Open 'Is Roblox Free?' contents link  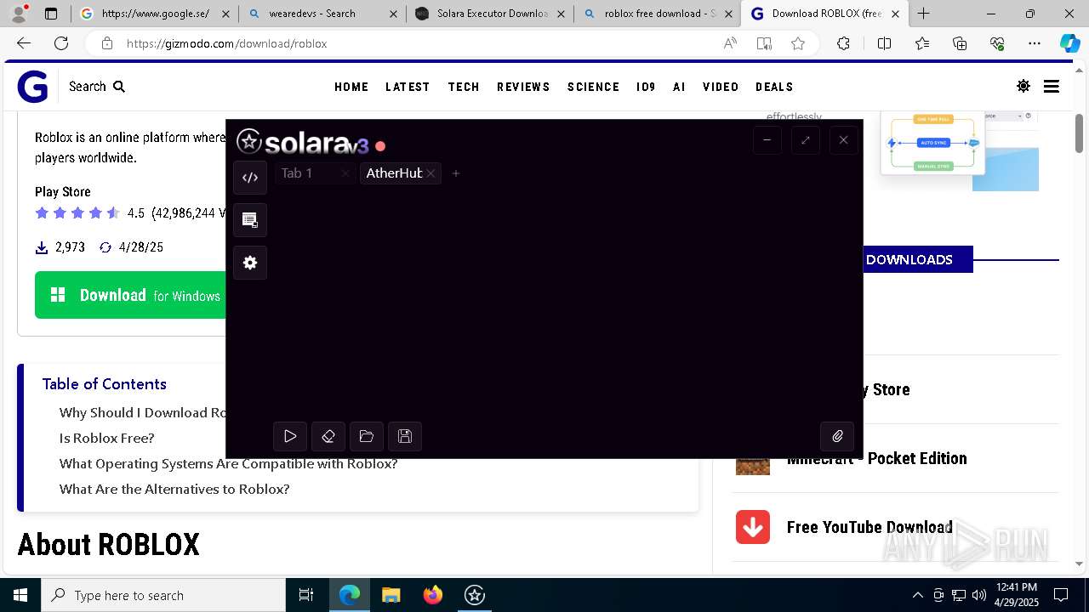106,438
